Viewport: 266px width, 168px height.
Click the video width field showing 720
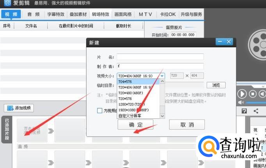177,75
